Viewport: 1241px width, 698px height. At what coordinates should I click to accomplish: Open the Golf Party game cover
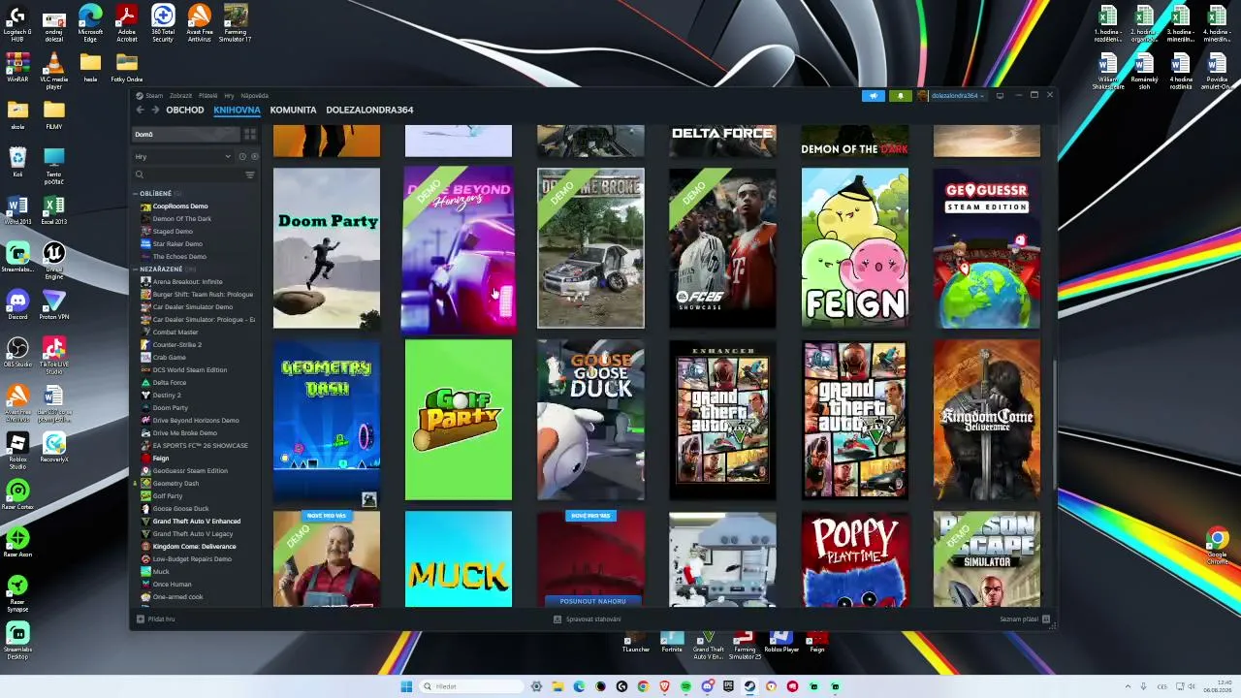click(x=459, y=420)
